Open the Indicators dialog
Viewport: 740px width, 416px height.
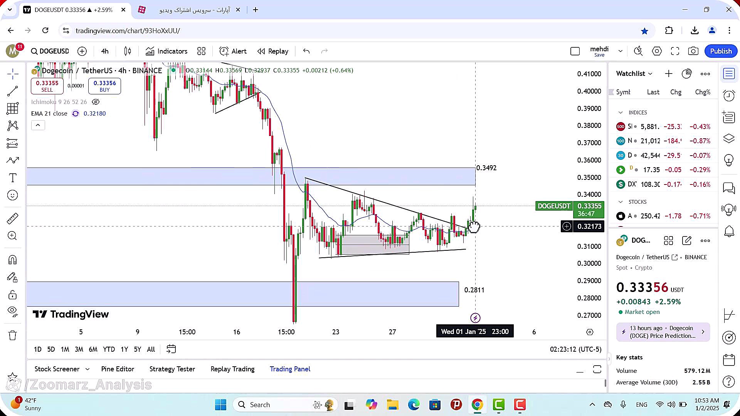[x=166, y=51]
